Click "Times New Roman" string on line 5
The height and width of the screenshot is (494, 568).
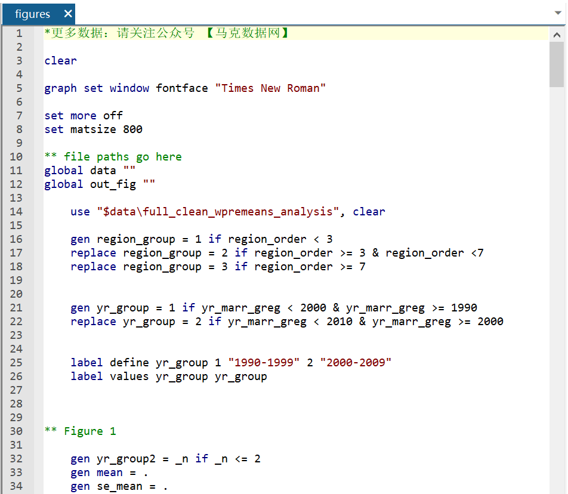point(270,88)
